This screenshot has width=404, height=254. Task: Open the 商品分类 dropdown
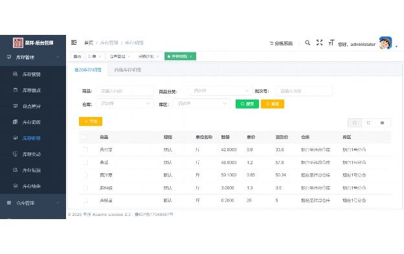click(221, 90)
